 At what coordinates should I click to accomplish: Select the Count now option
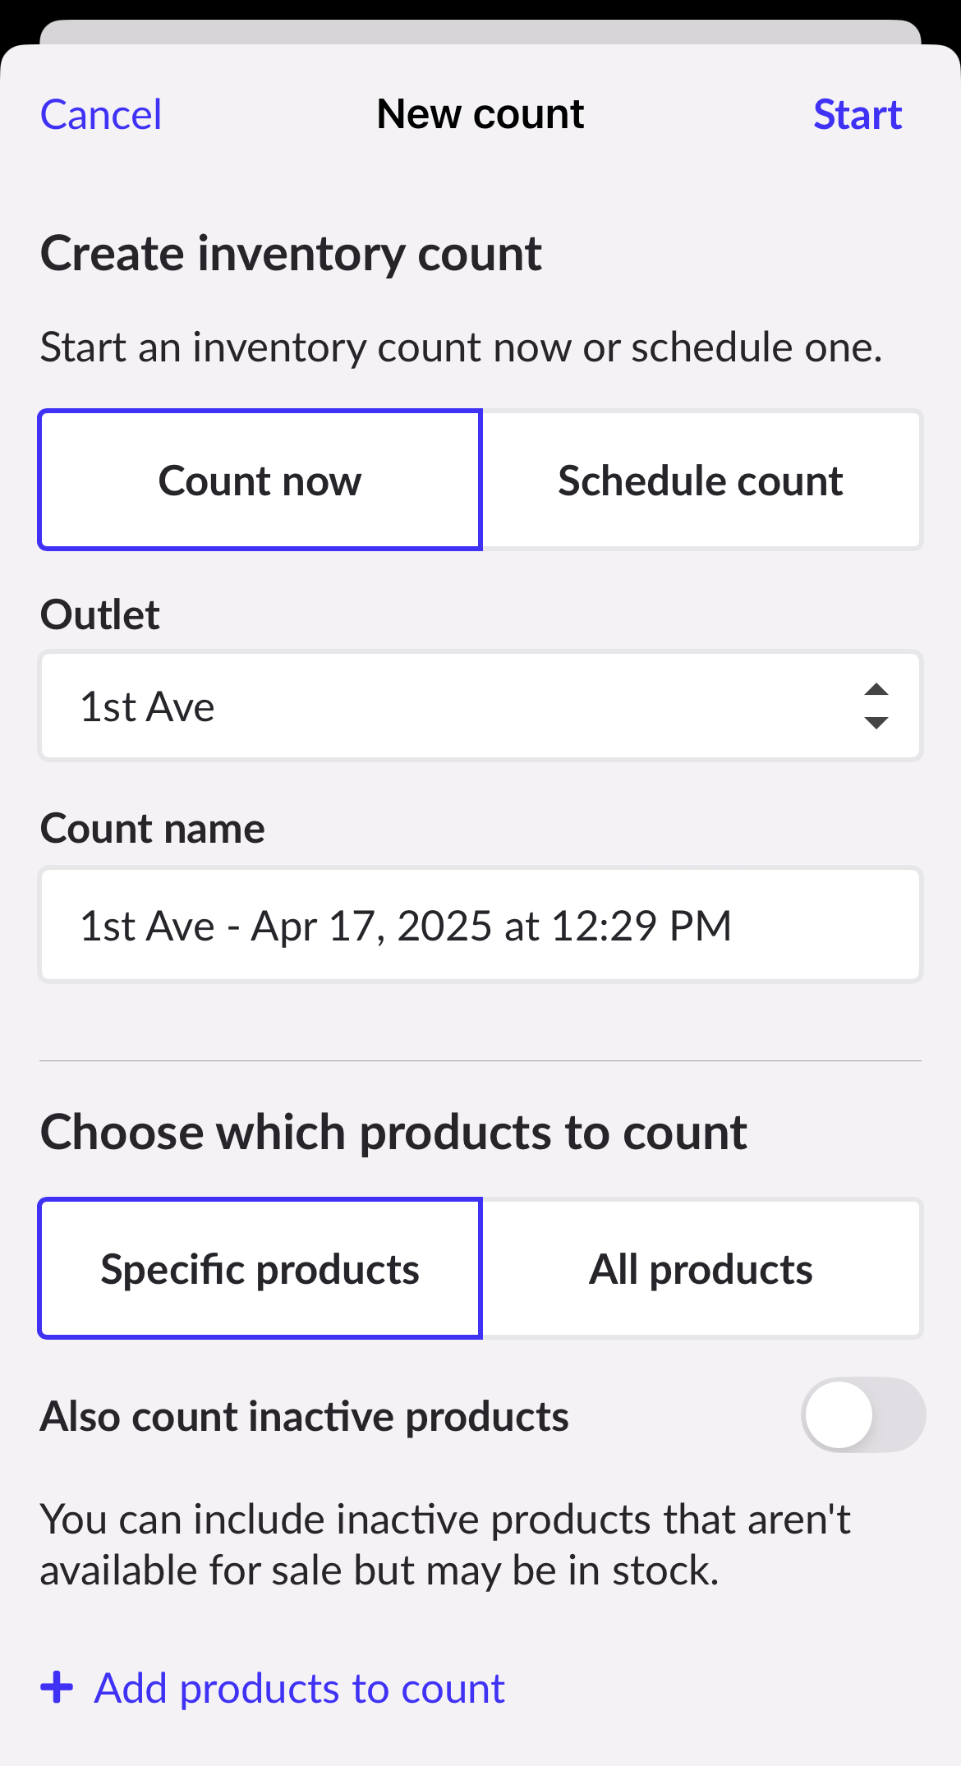[260, 481]
